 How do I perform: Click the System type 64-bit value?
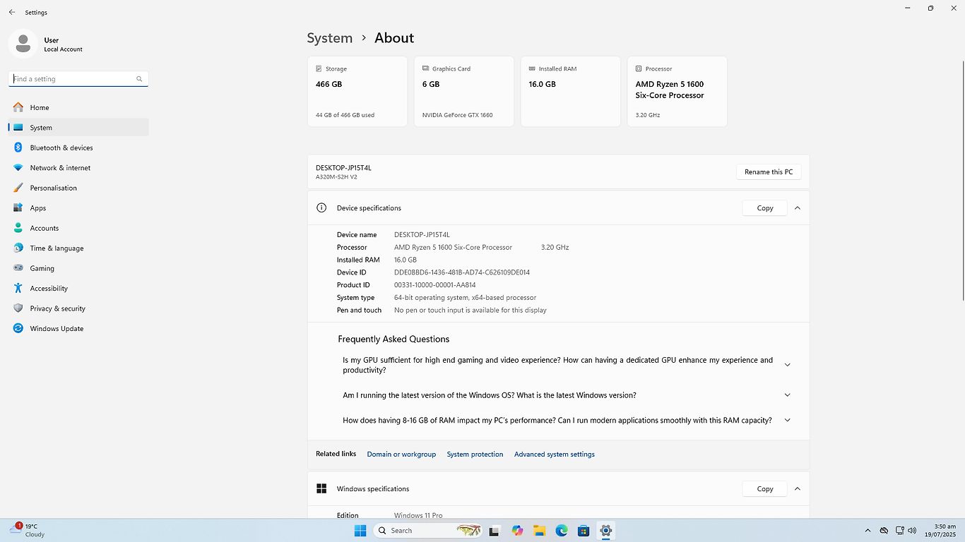tap(465, 298)
